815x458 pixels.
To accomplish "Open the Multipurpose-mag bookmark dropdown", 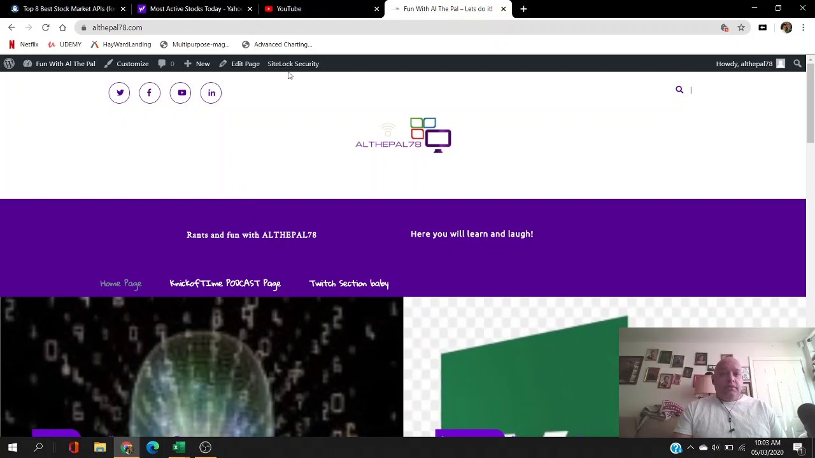I will coord(201,44).
